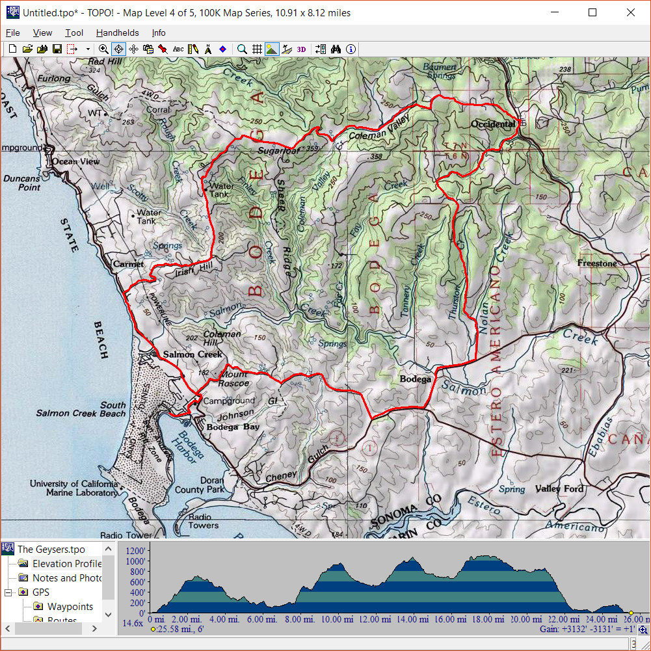Screen dimensions: 651x651
Task: Click the Save floppy disk icon
Action: 57,49
